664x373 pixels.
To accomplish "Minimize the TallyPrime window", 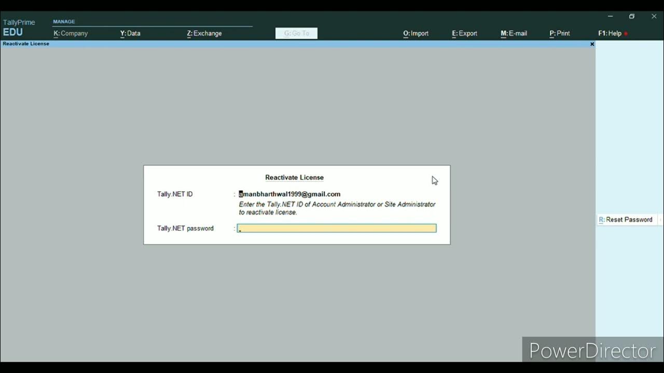I will point(610,17).
